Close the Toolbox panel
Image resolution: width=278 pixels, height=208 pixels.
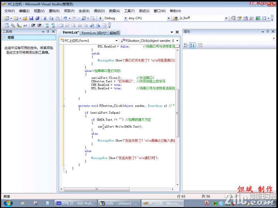pos(53,32)
